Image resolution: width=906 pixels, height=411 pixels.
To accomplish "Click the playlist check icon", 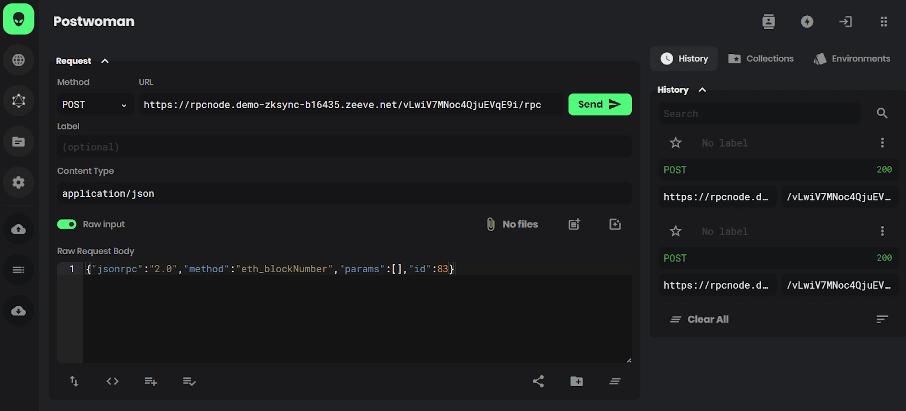I will [x=189, y=381].
